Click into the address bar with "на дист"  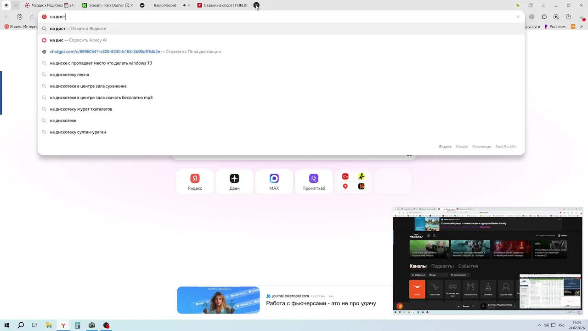(x=280, y=17)
